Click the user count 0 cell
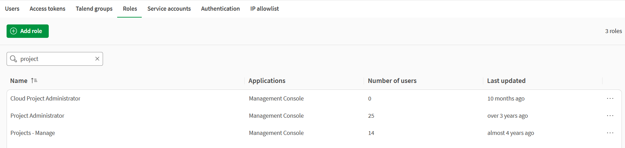The height and width of the screenshot is (148, 625). (370, 99)
